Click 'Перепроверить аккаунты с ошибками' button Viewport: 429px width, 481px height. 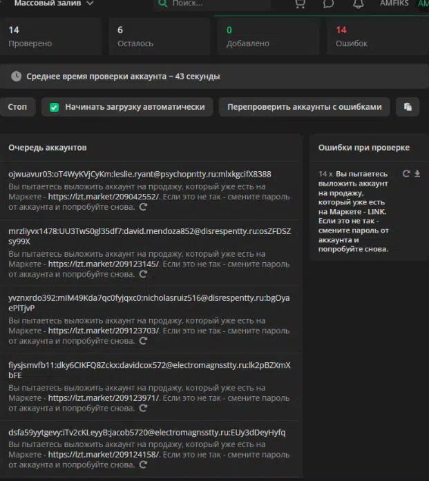pyautogui.click(x=304, y=107)
